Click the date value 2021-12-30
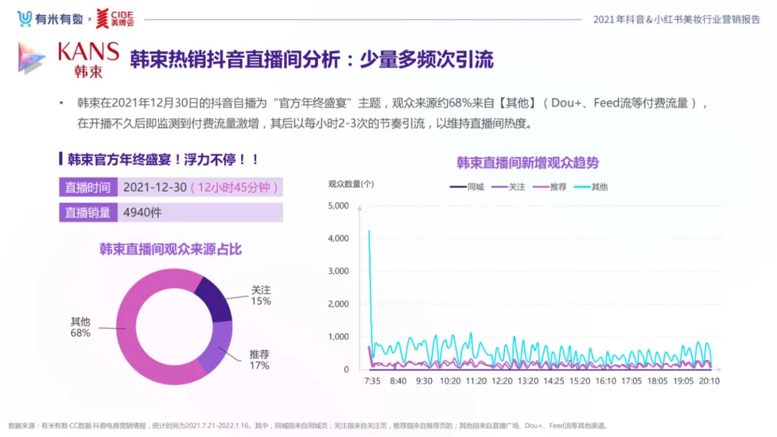The height and width of the screenshot is (437, 777). pos(155,187)
